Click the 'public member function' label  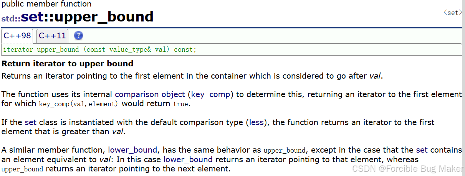(x=46, y=4)
